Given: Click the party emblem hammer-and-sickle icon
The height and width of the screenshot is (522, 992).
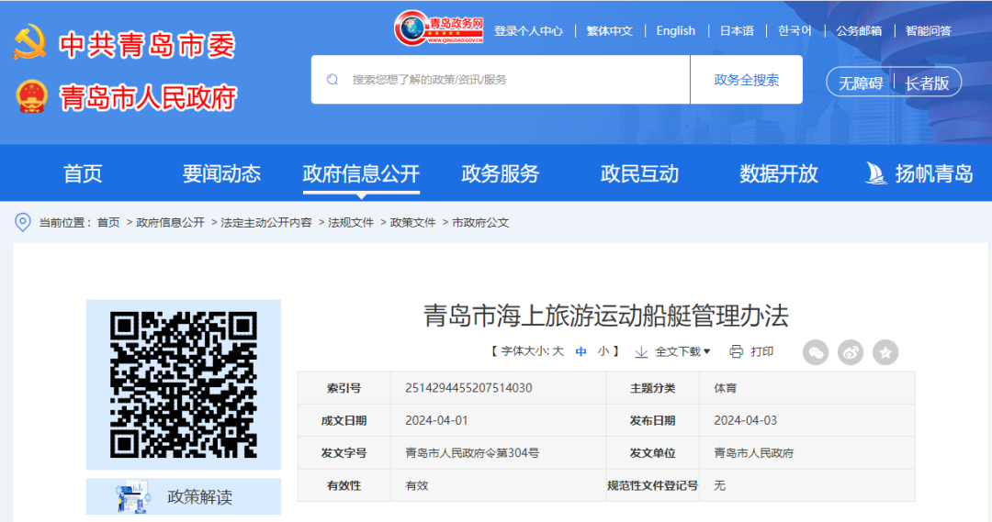Looking at the screenshot, I should tap(29, 42).
